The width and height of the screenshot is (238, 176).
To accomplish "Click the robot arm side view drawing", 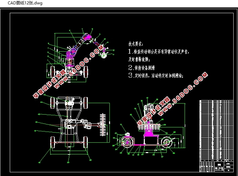I will tap(80, 56).
